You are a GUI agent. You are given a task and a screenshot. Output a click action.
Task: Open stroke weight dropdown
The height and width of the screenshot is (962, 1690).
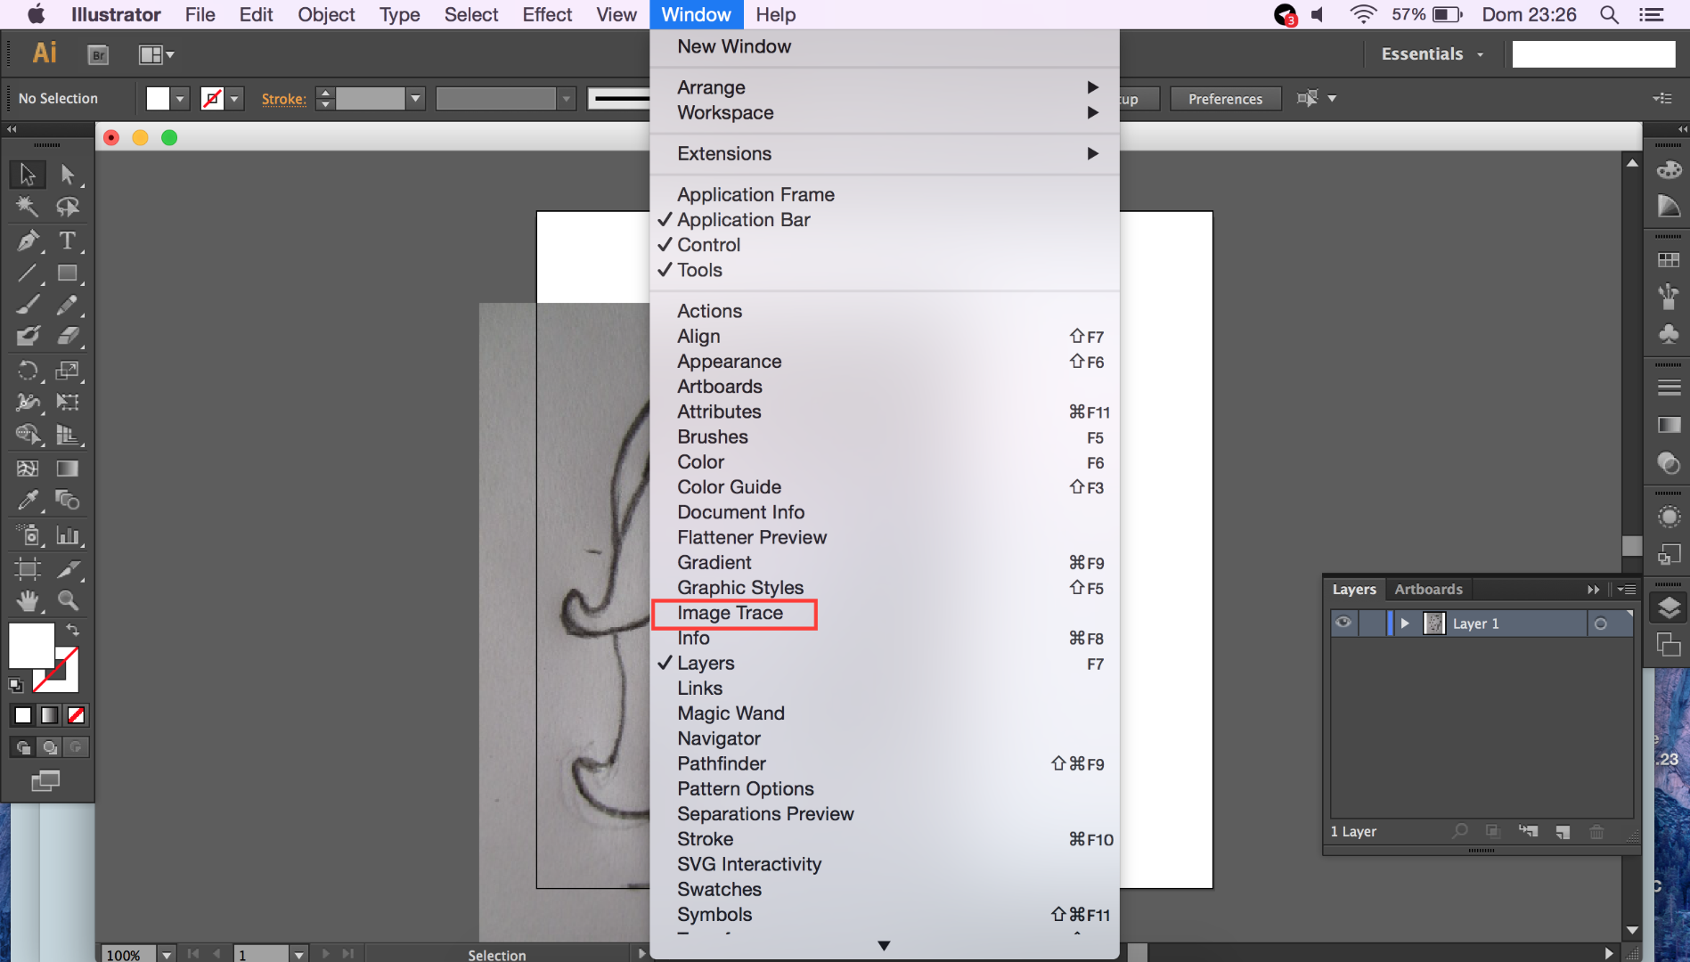coord(415,99)
